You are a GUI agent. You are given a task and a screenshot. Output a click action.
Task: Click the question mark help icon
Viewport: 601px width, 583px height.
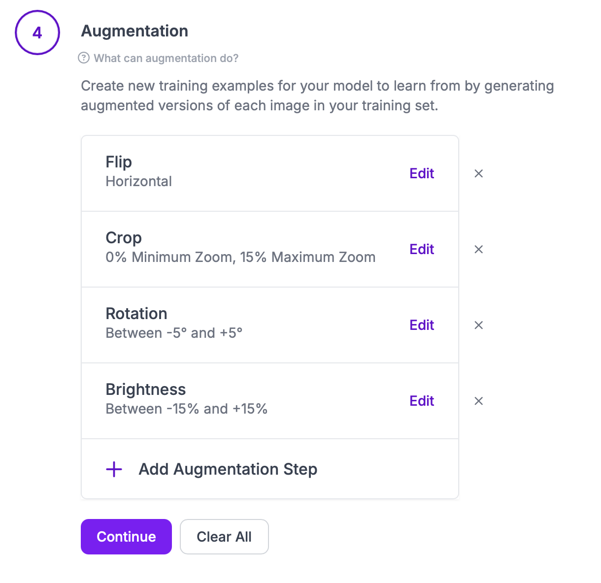coord(84,58)
